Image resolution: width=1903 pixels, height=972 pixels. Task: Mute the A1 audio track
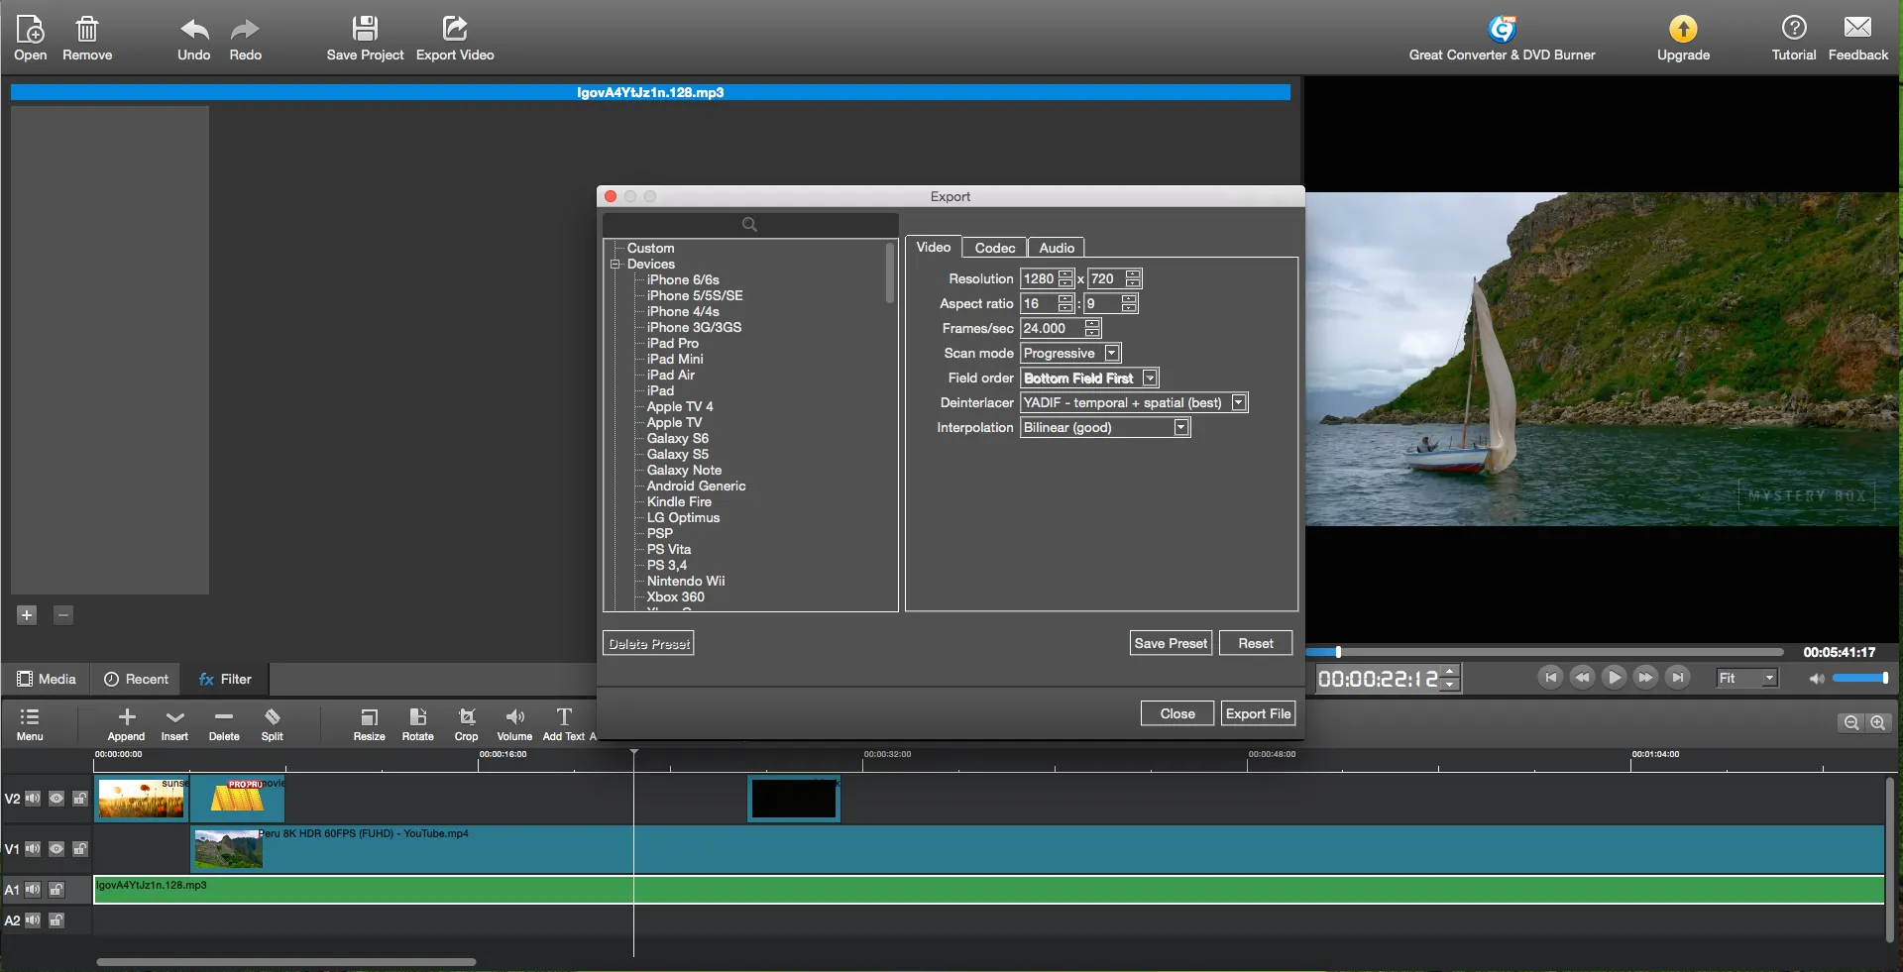[33, 890]
